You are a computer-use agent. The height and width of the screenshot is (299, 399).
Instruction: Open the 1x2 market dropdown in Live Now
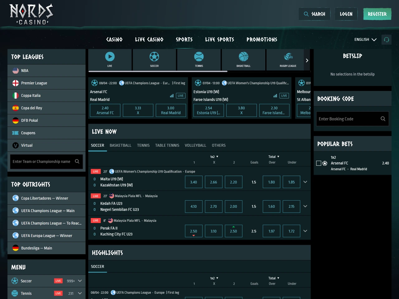[x=214, y=157]
